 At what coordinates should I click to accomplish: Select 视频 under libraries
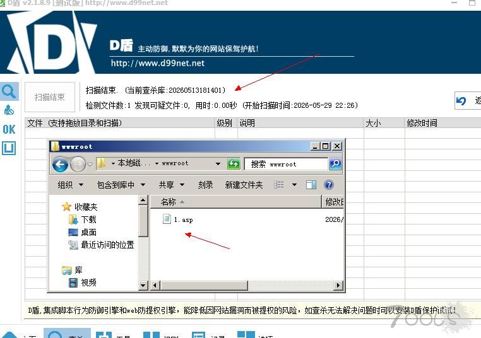click(x=88, y=283)
